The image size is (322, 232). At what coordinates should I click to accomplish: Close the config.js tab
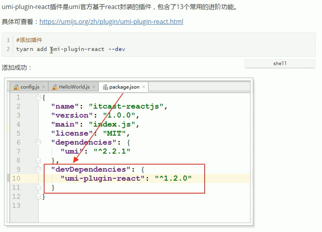[x=44, y=87]
